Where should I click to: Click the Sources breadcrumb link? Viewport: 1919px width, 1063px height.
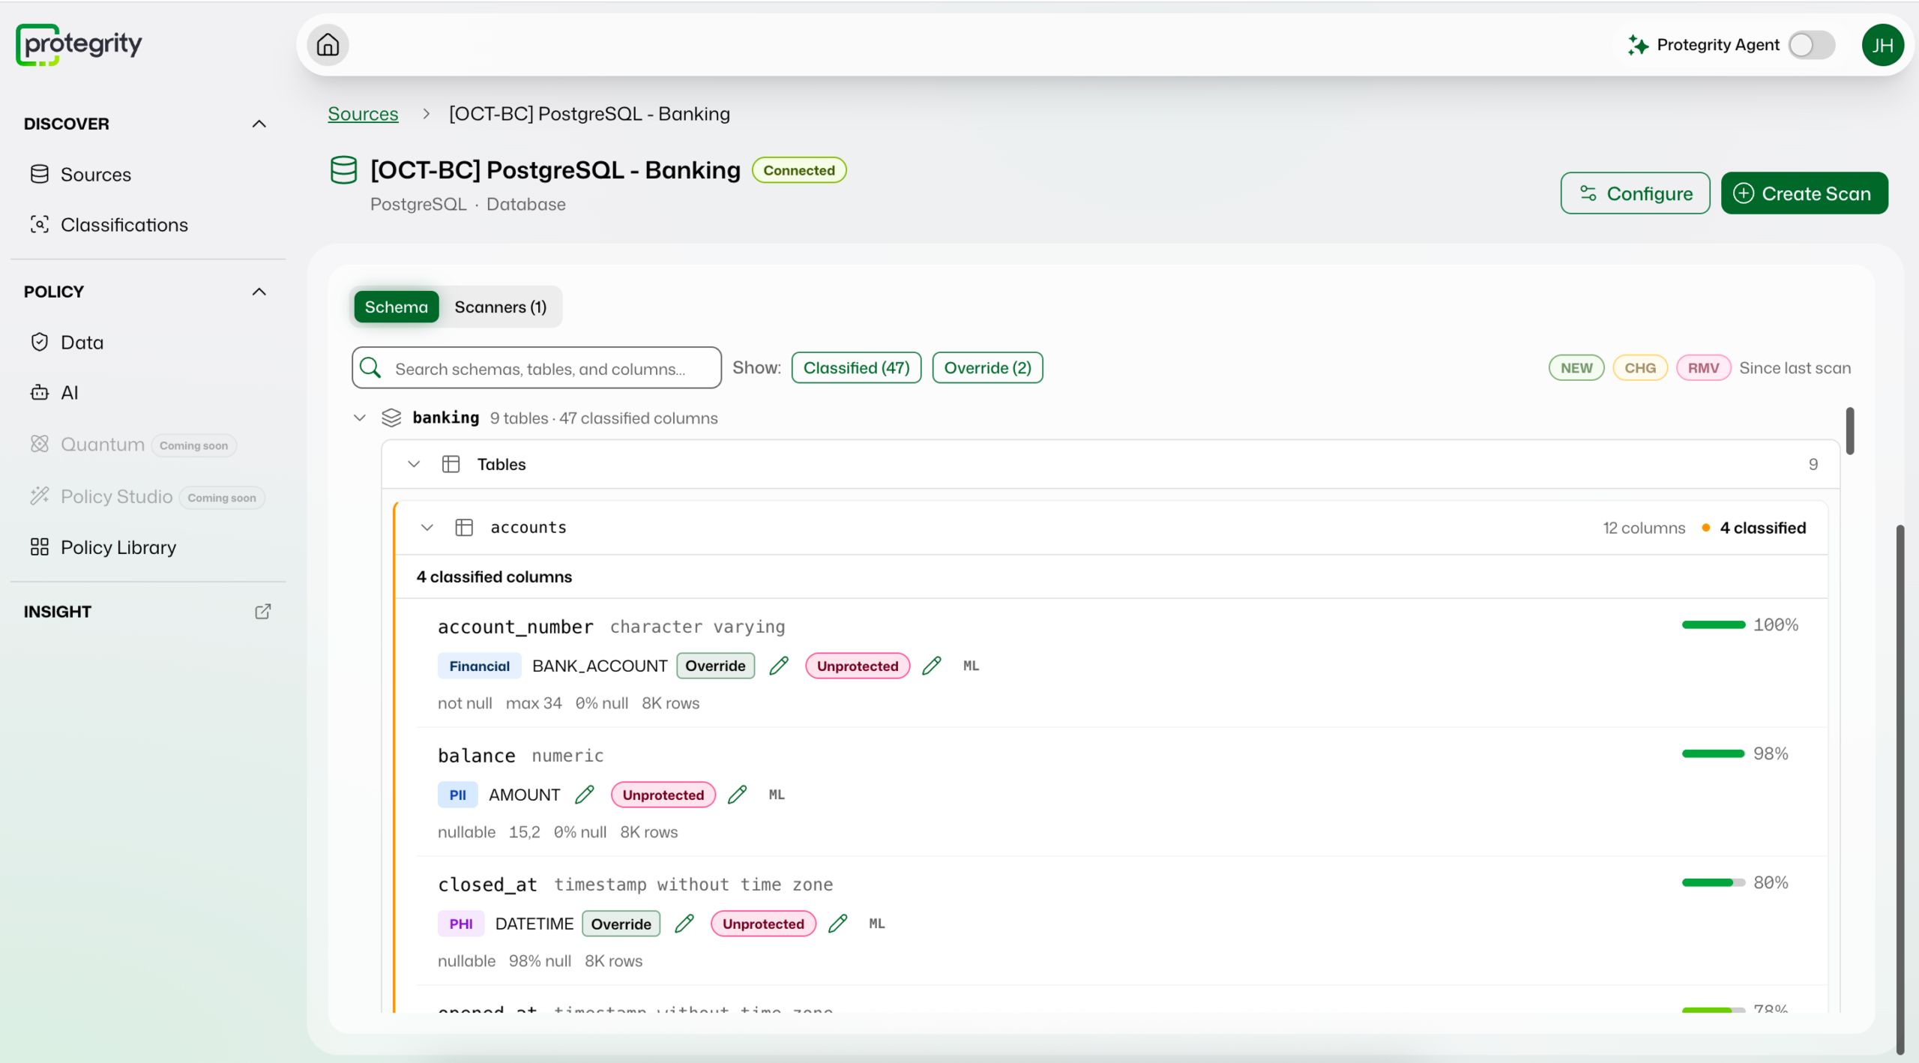[x=363, y=114]
